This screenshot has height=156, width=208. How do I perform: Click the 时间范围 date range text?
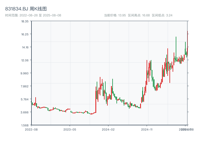coord(33,15)
